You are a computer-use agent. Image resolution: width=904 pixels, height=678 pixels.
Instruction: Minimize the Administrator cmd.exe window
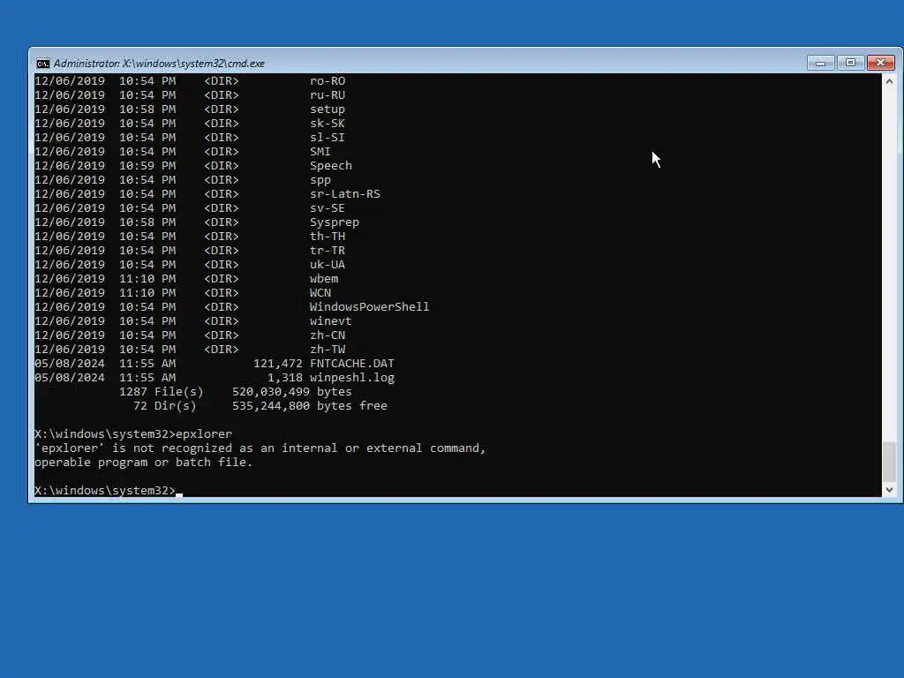click(820, 63)
